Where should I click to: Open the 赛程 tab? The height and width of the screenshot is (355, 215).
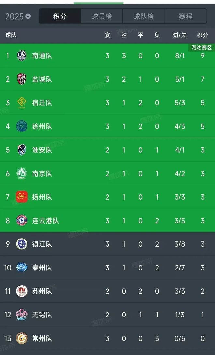click(x=186, y=16)
